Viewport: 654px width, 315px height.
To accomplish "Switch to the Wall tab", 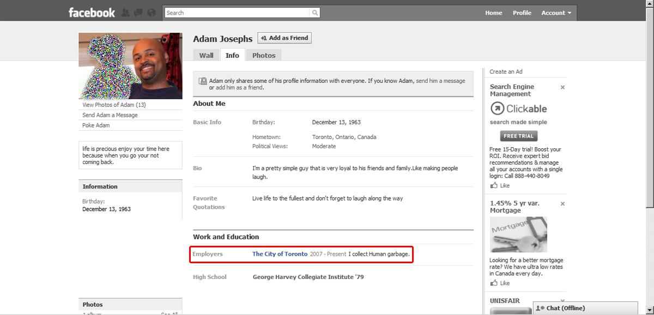I will pyautogui.click(x=206, y=55).
